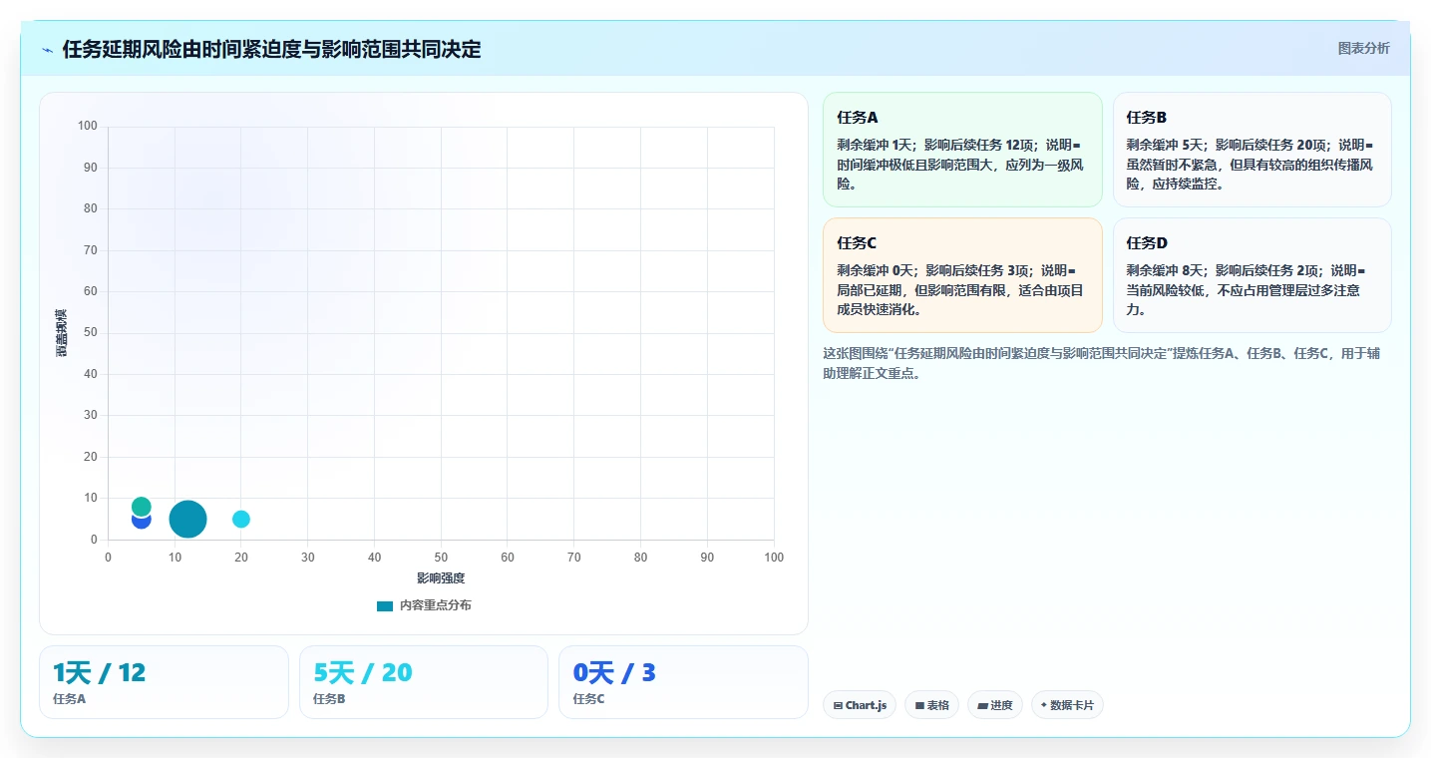Click the 覆盖程度 y-axis label
Screen dimensions: 1431x758
click(62, 333)
